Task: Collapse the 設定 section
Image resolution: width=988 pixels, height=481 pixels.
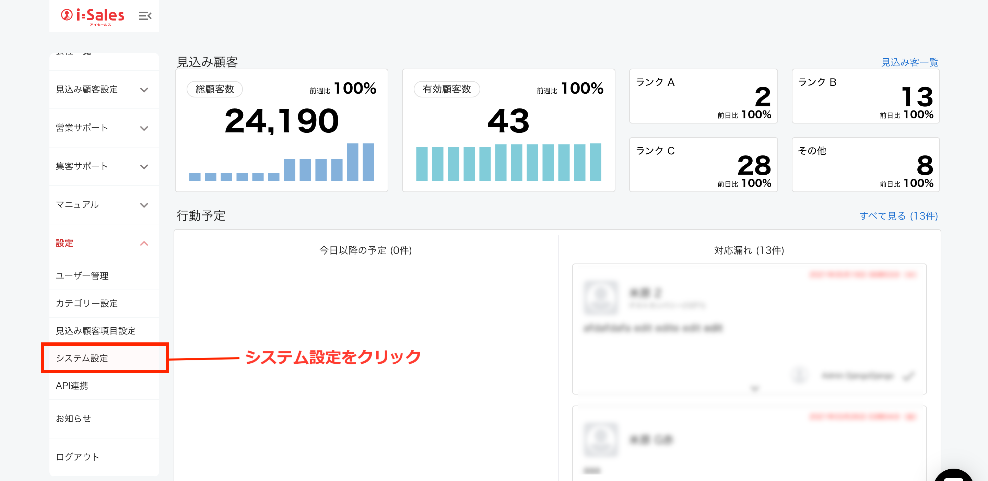Action: tap(144, 244)
